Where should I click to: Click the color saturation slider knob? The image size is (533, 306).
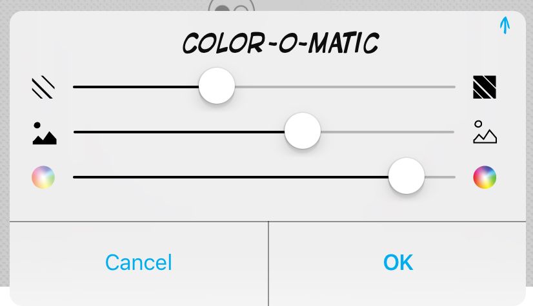407,176
